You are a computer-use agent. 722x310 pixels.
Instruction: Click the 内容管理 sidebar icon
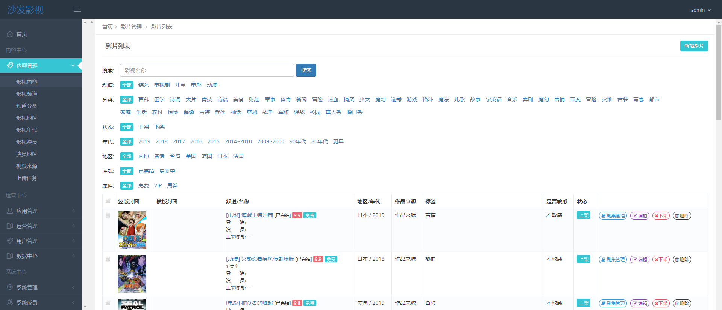[10, 65]
